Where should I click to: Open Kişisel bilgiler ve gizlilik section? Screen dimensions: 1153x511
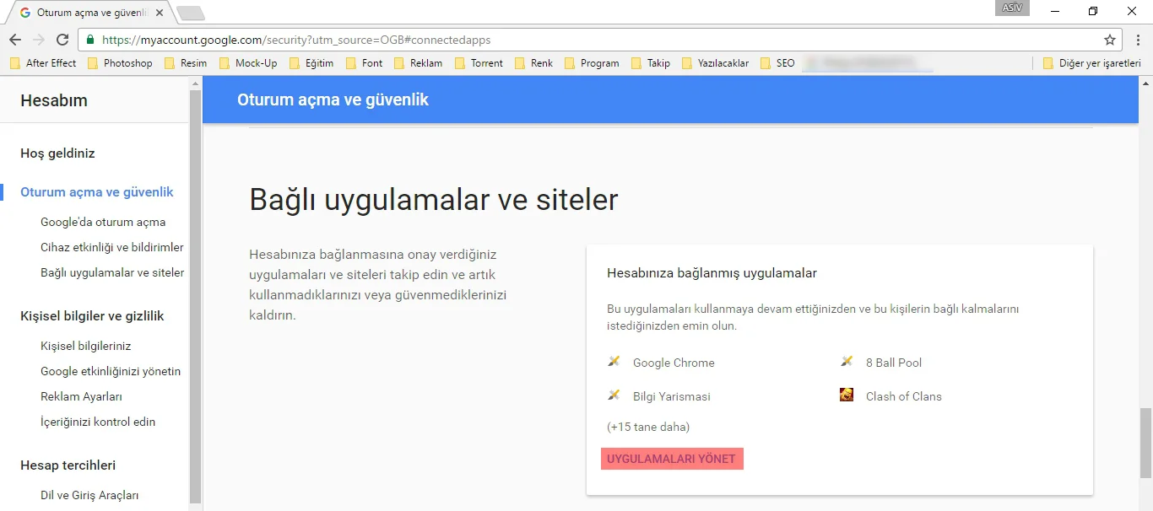92,316
